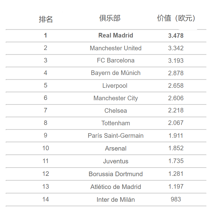Select the 983 value cell
This screenshot has width=218, height=217.
pyautogui.click(x=176, y=199)
